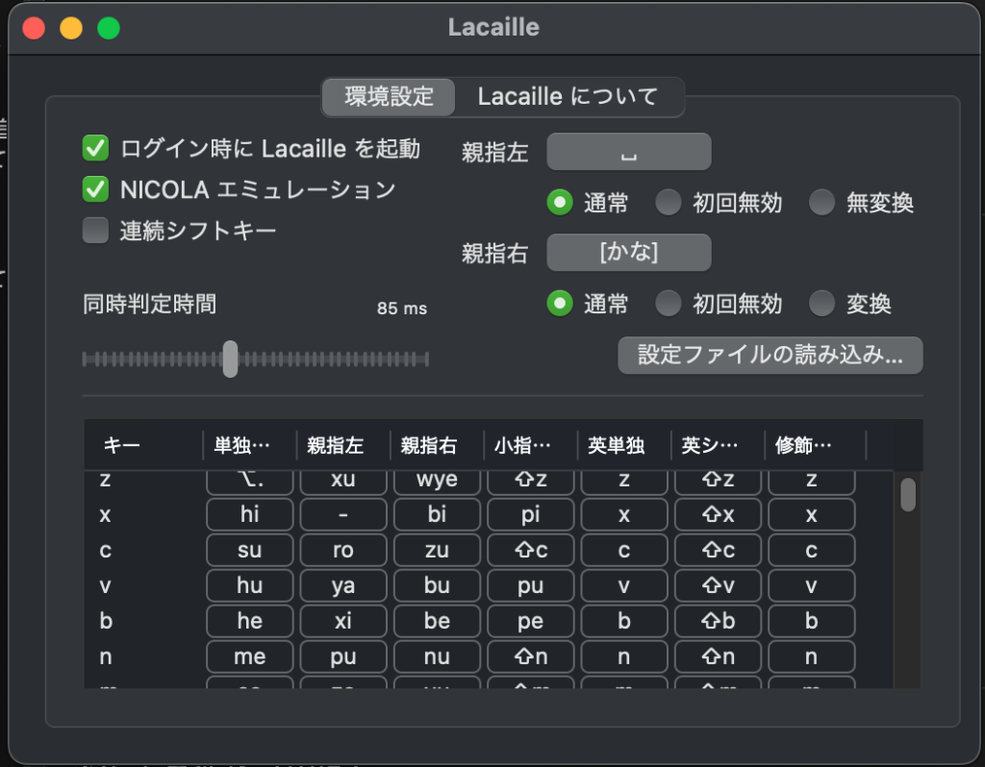
Task: Click the 親指右 column header
Action: (438, 446)
